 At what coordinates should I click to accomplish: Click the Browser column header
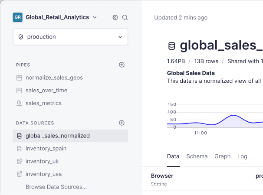click(162, 176)
